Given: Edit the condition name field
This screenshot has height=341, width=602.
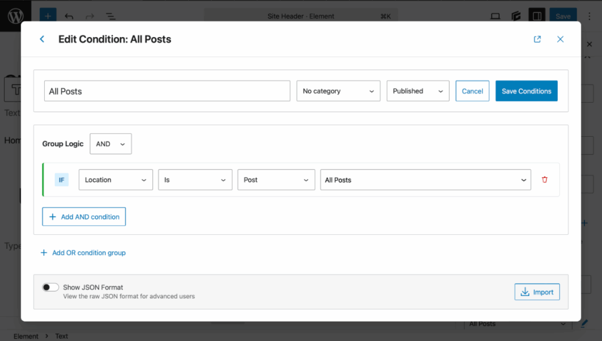Looking at the screenshot, I should pos(167,91).
